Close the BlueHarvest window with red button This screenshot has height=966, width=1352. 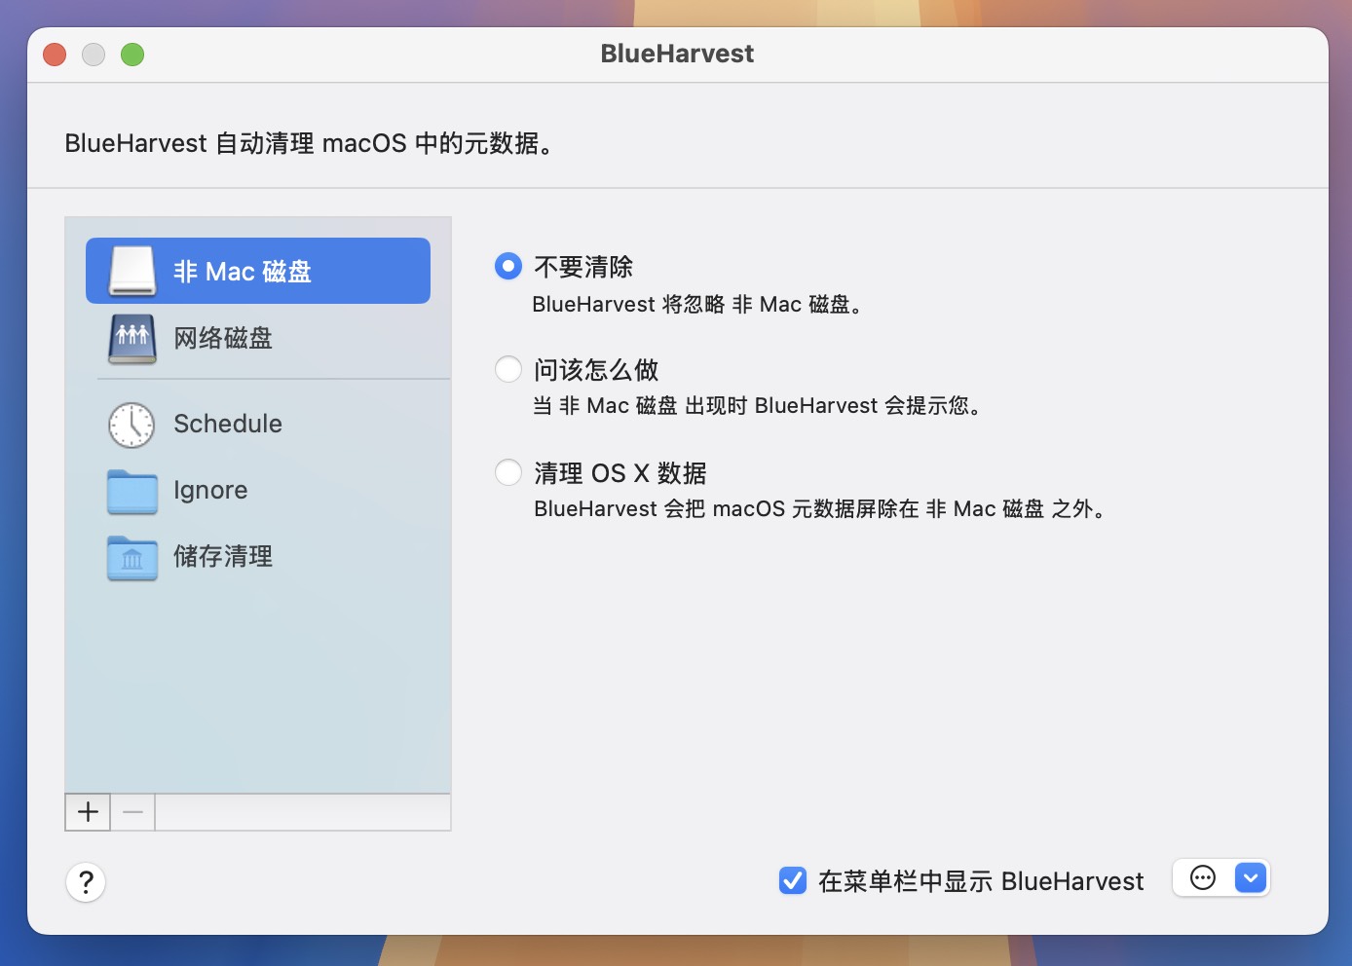tap(56, 55)
